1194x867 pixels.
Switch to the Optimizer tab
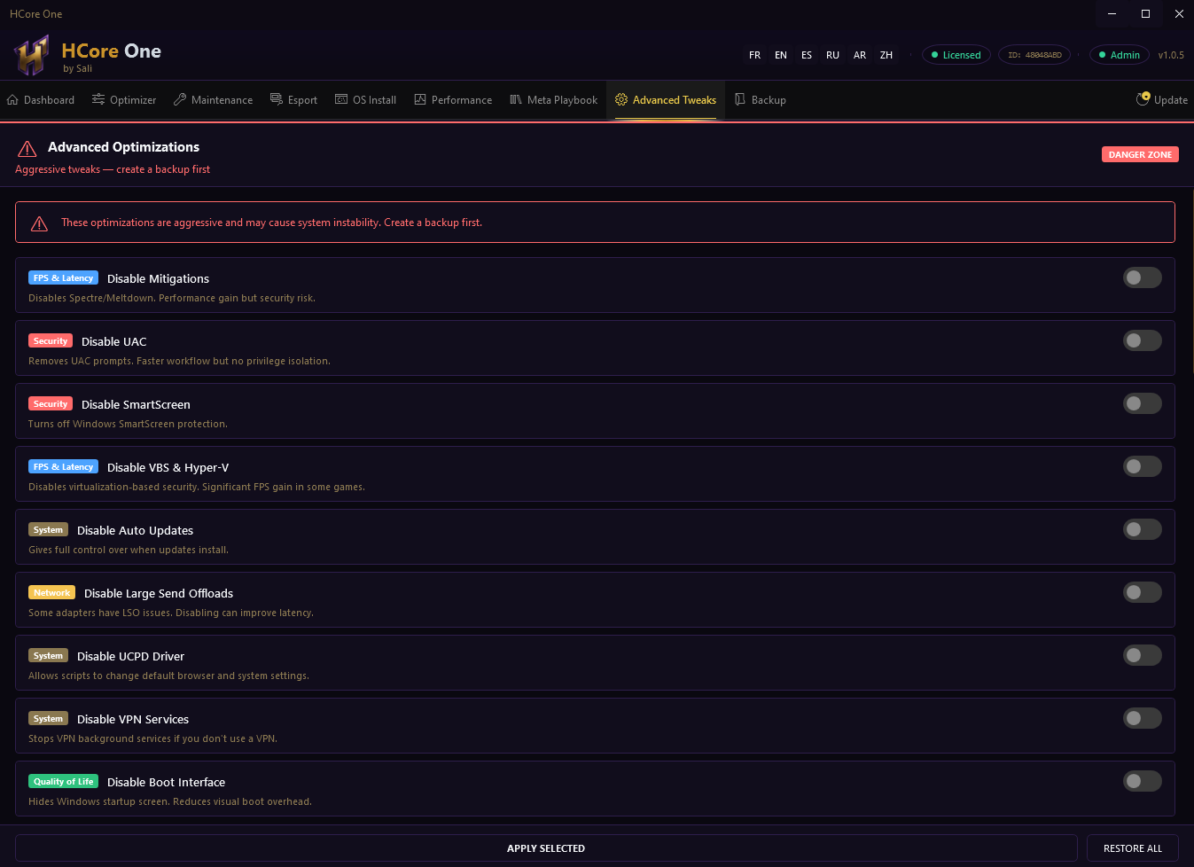pos(124,99)
